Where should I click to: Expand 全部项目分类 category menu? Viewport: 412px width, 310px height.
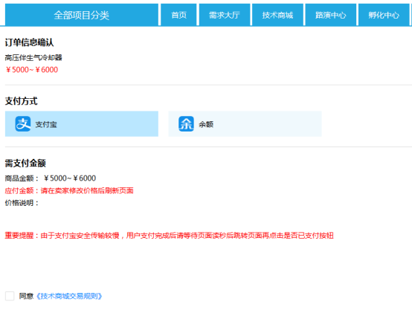point(82,15)
